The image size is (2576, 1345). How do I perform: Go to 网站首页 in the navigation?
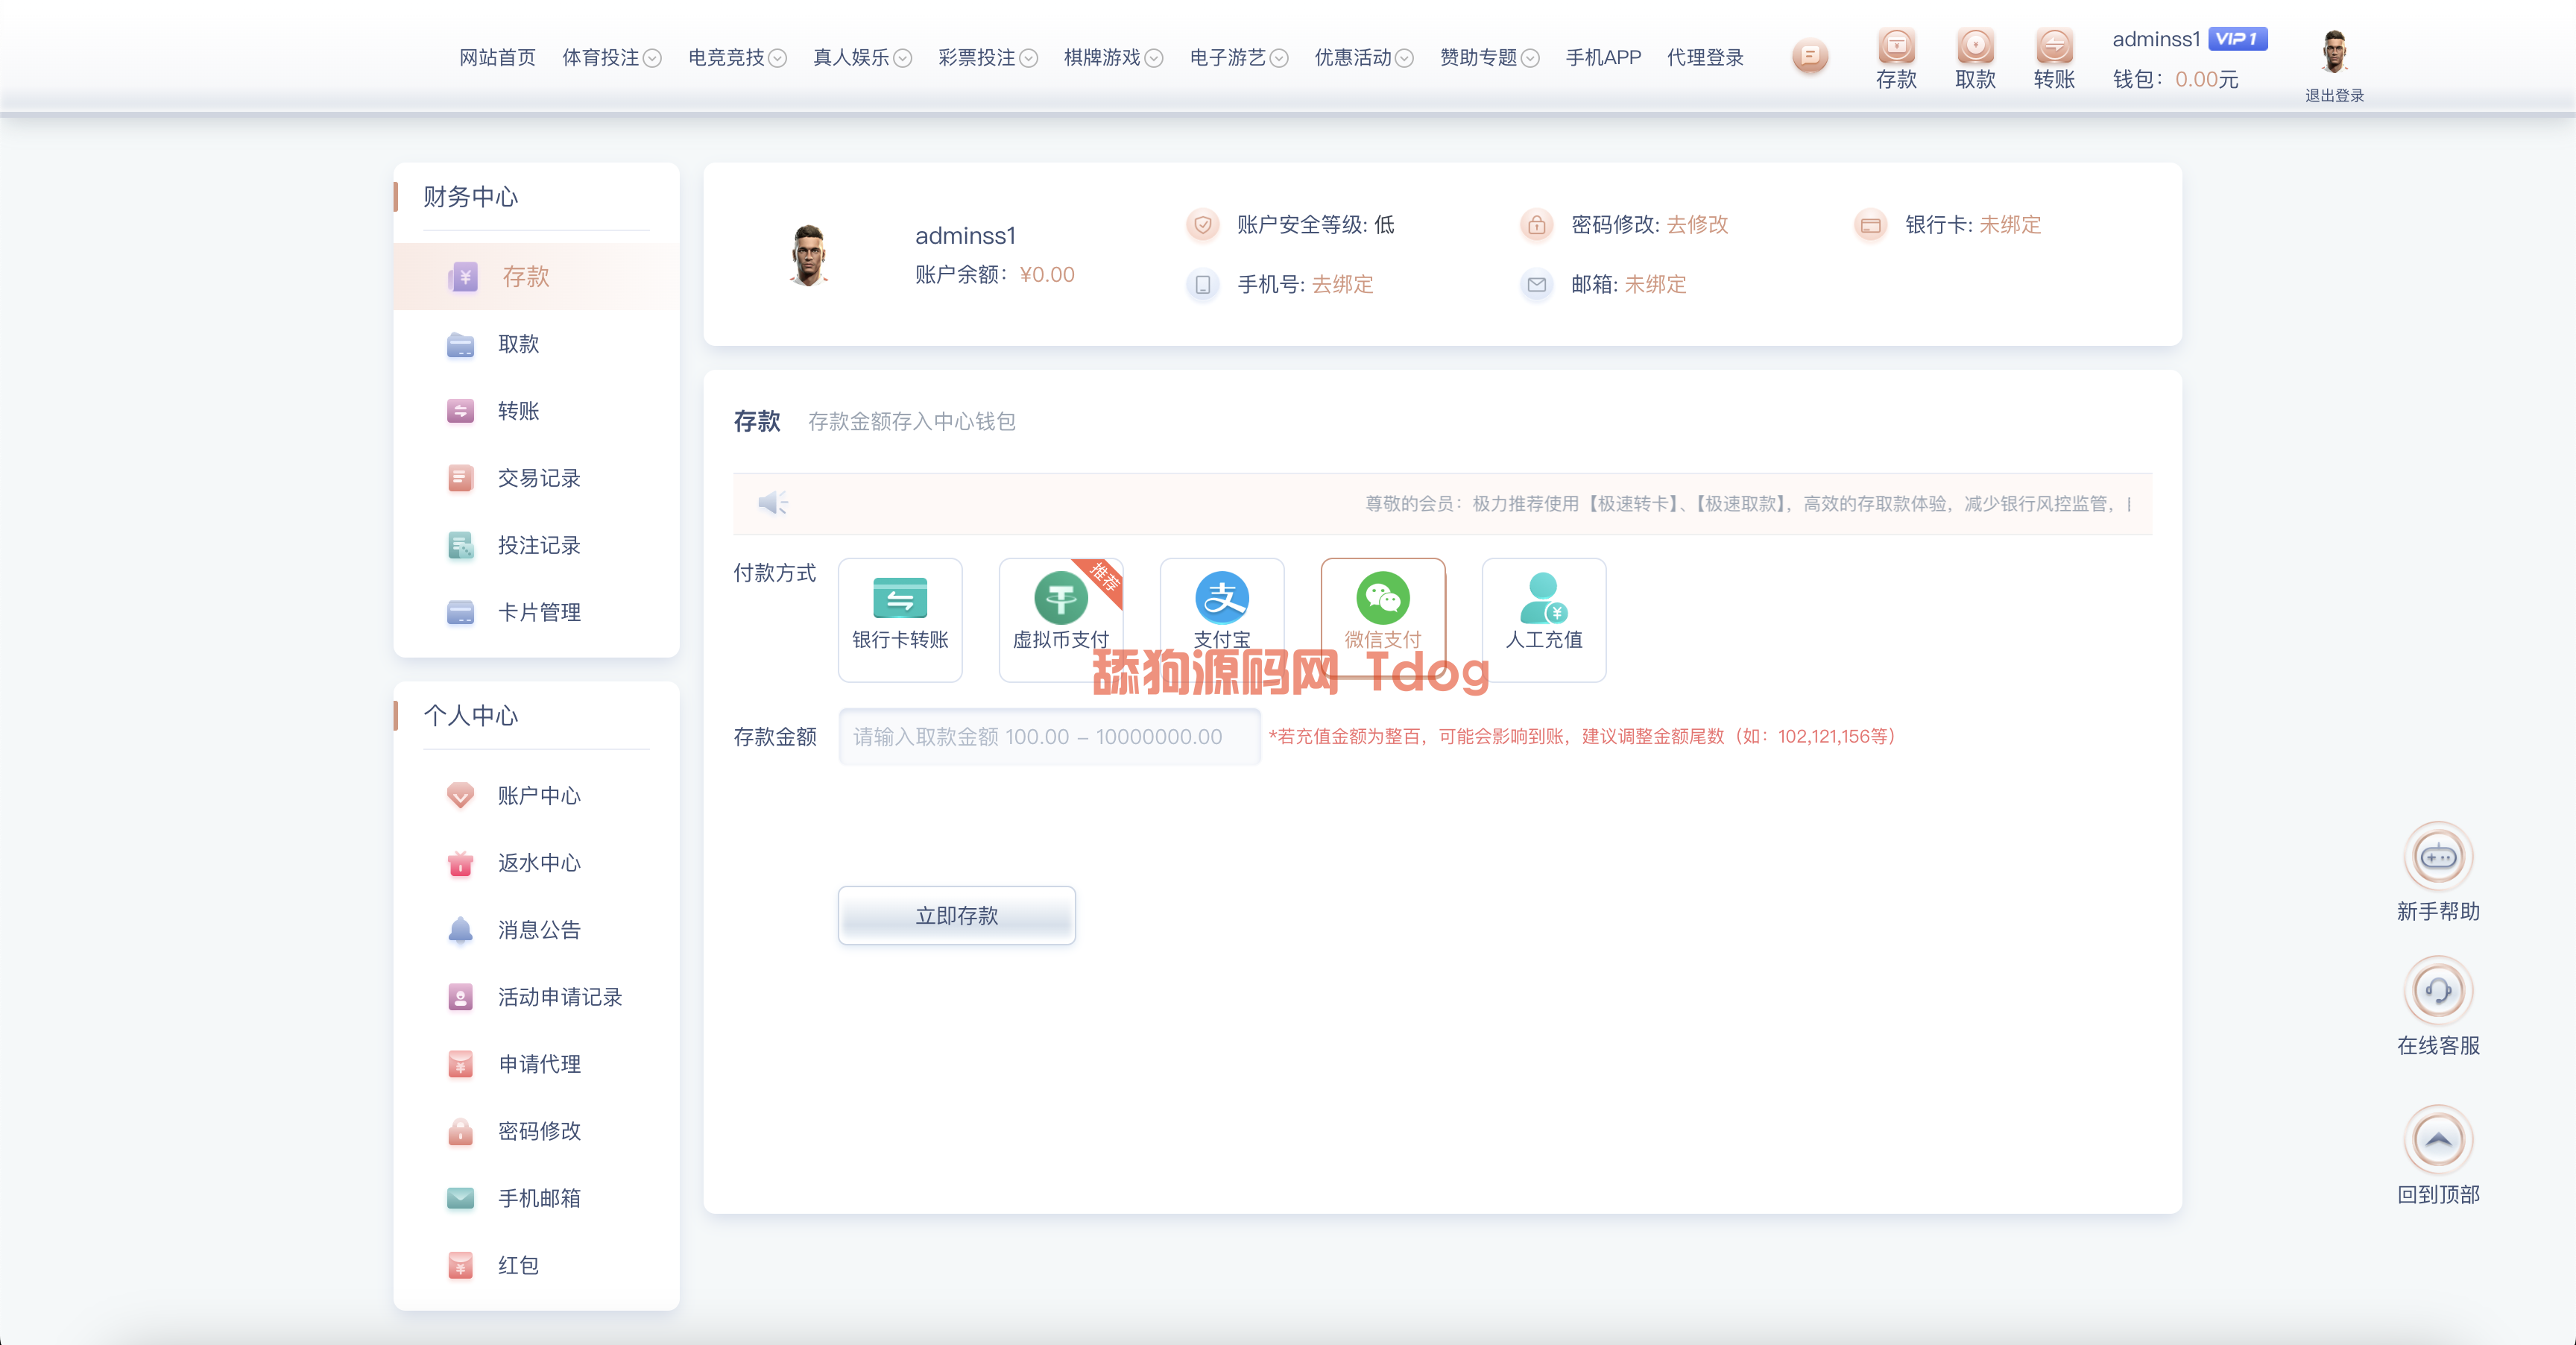click(495, 57)
